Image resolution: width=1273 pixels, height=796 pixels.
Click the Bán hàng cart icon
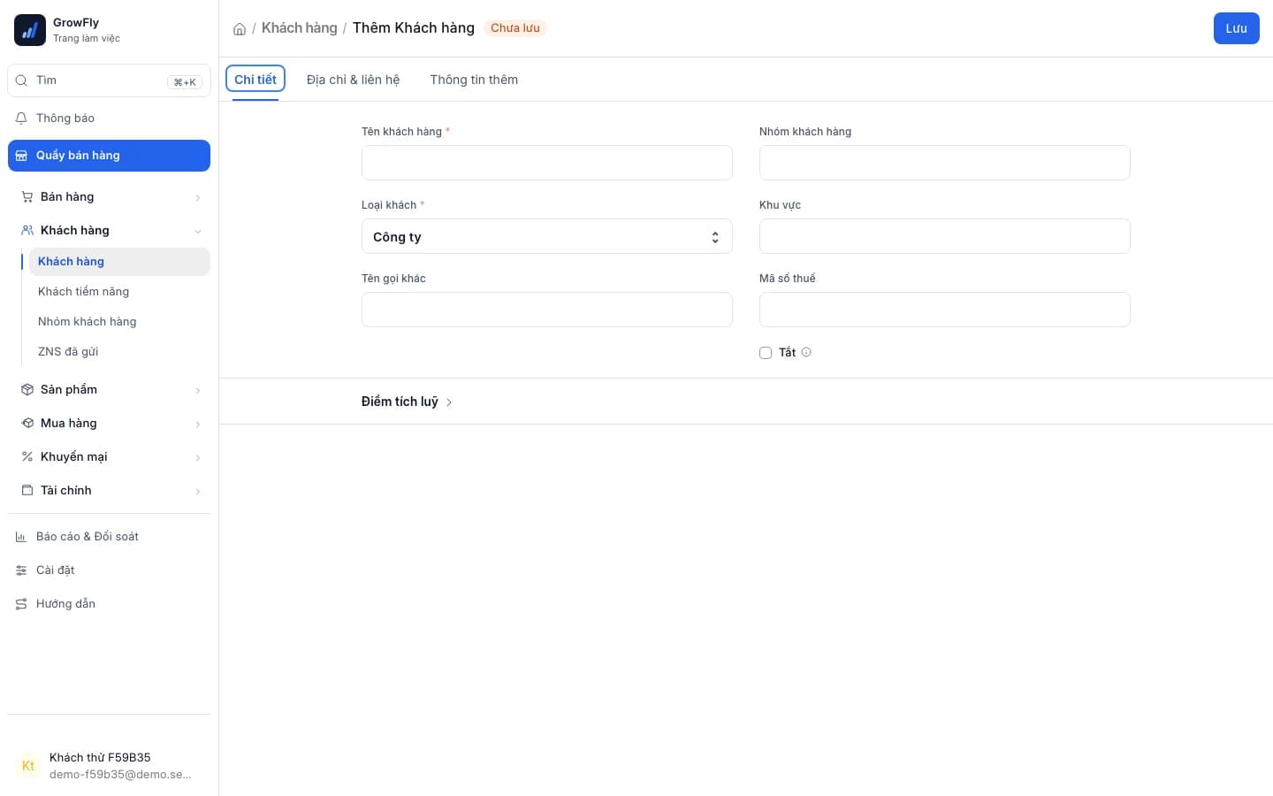tap(27, 197)
